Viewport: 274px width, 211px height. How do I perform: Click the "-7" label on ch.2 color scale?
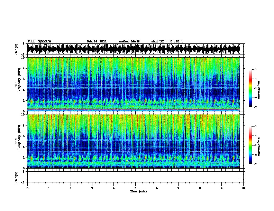point(255,164)
